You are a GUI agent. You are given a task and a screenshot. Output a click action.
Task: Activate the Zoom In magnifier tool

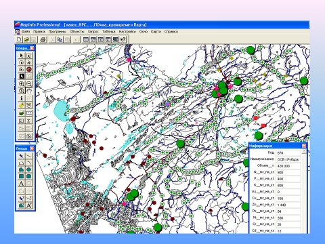pyautogui.click(x=22, y=83)
